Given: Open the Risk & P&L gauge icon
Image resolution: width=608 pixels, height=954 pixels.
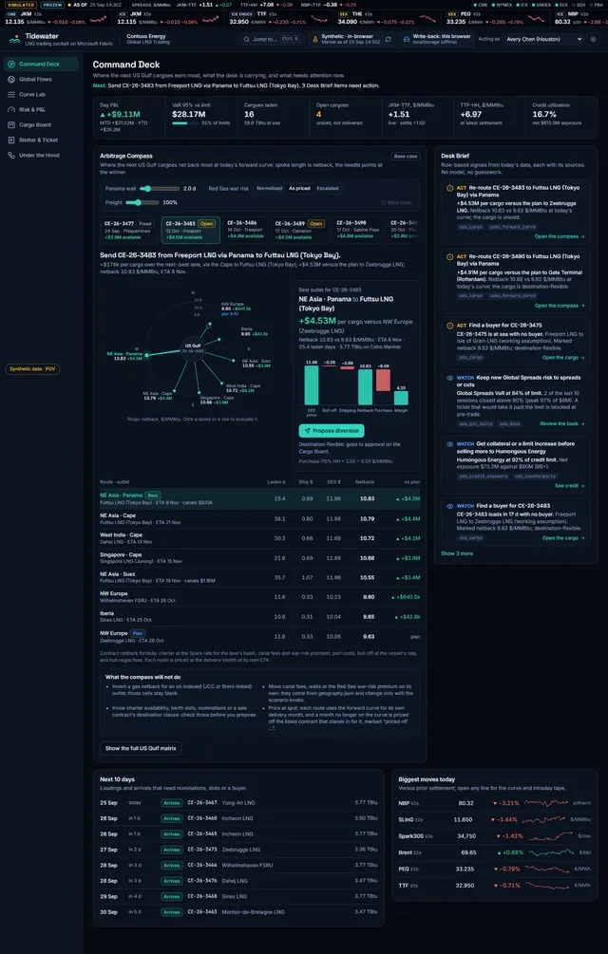Looking at the screenshot, I should (11, 109).
